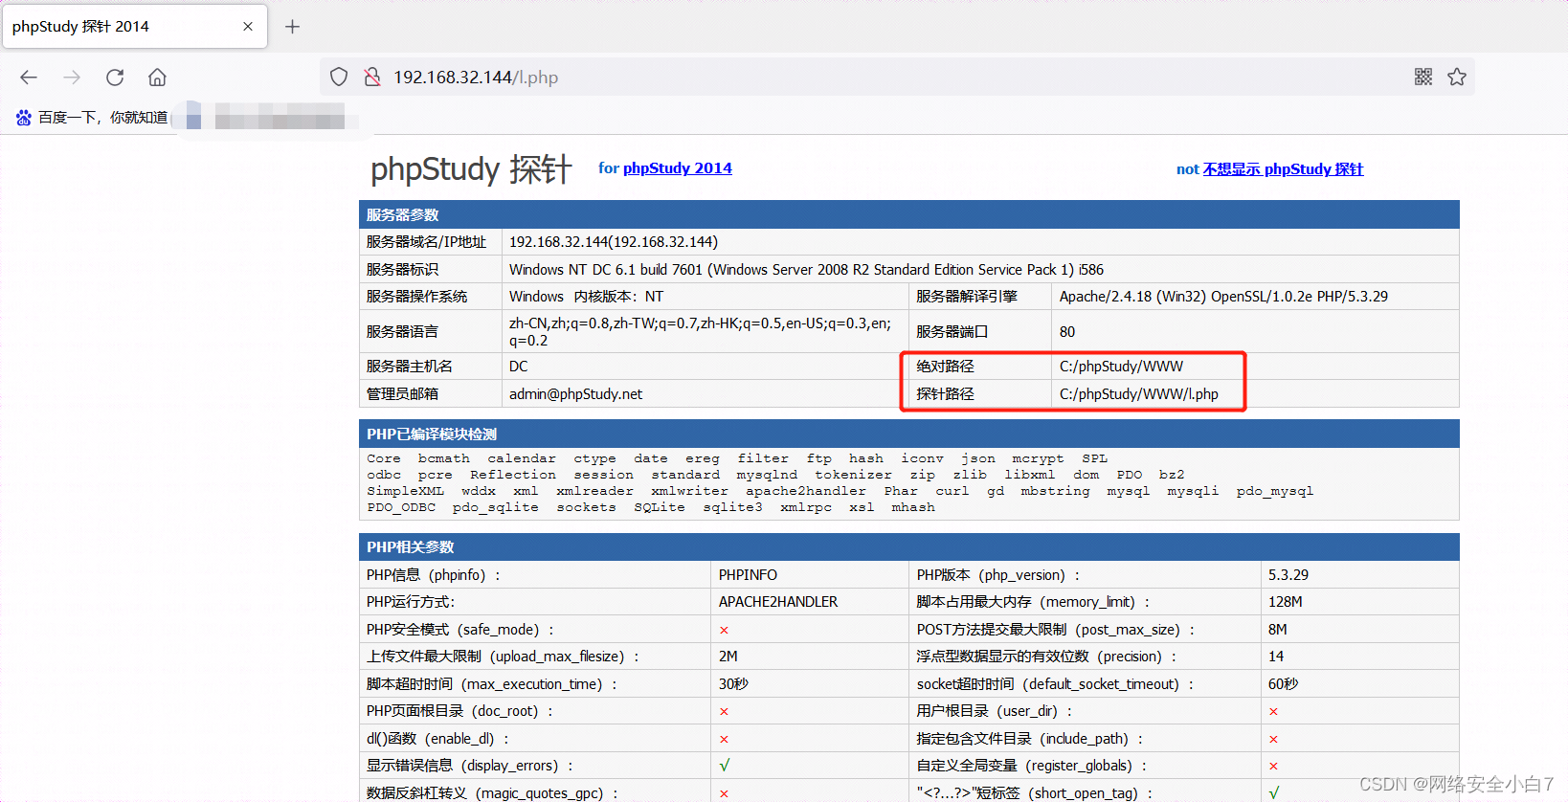Click the default_socket_timeout value 60秒
This screenshot has width=1568, height=802.
tap(1283, 684)
